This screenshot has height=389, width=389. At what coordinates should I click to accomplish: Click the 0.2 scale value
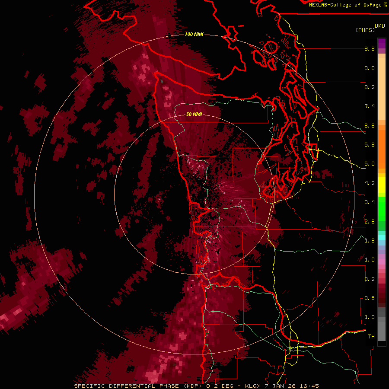pyautogui.click(x=370, y=279)
